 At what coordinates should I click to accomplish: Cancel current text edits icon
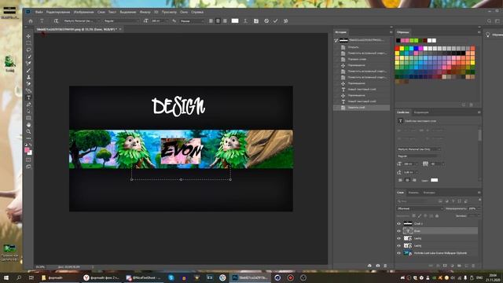(266, 21)
